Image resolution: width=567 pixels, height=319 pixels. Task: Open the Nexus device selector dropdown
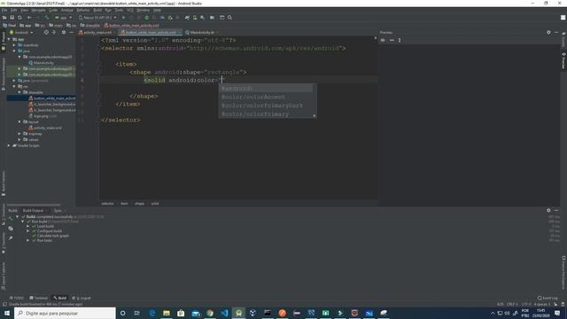(97, 18)
